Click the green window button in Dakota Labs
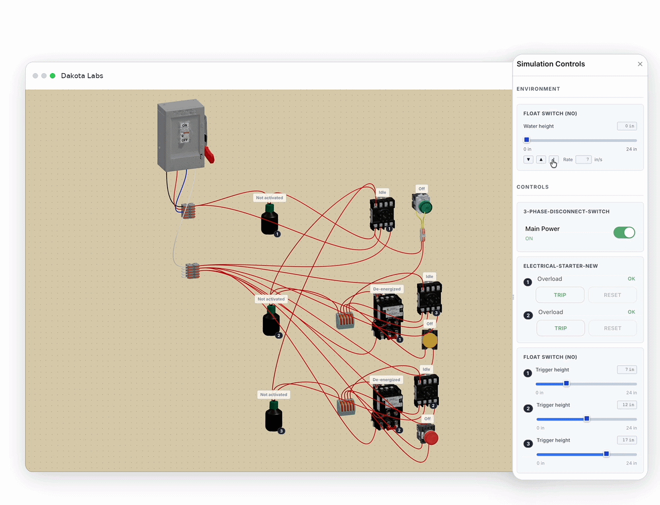660x505 pixels. coord(53,76)
